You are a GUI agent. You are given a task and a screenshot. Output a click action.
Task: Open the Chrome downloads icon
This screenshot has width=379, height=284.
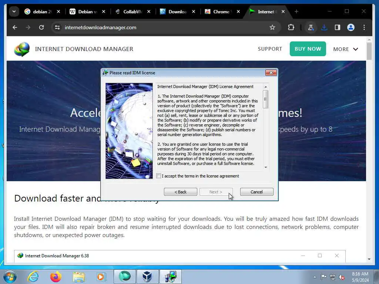coord(324,27)
